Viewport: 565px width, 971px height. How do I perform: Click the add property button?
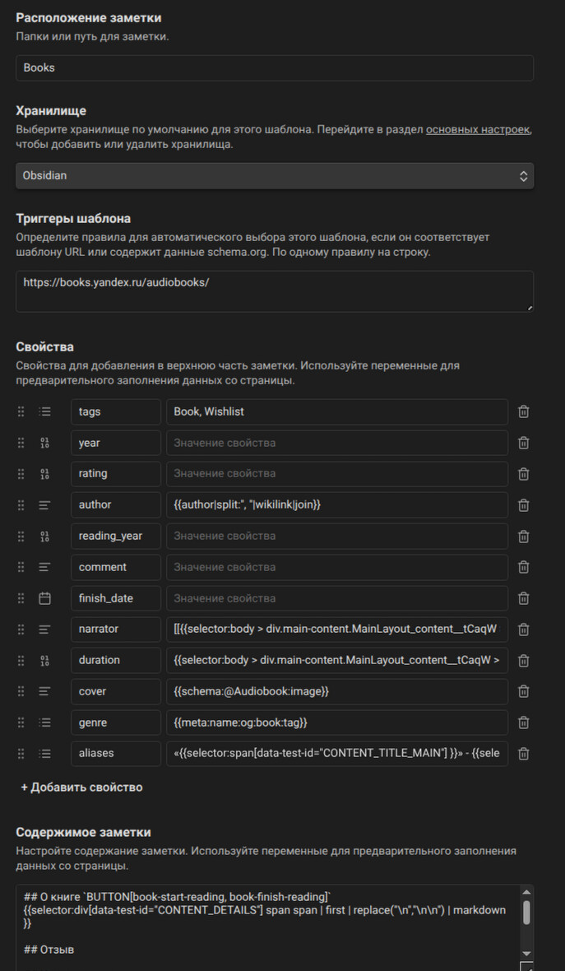tap(81, 787)
